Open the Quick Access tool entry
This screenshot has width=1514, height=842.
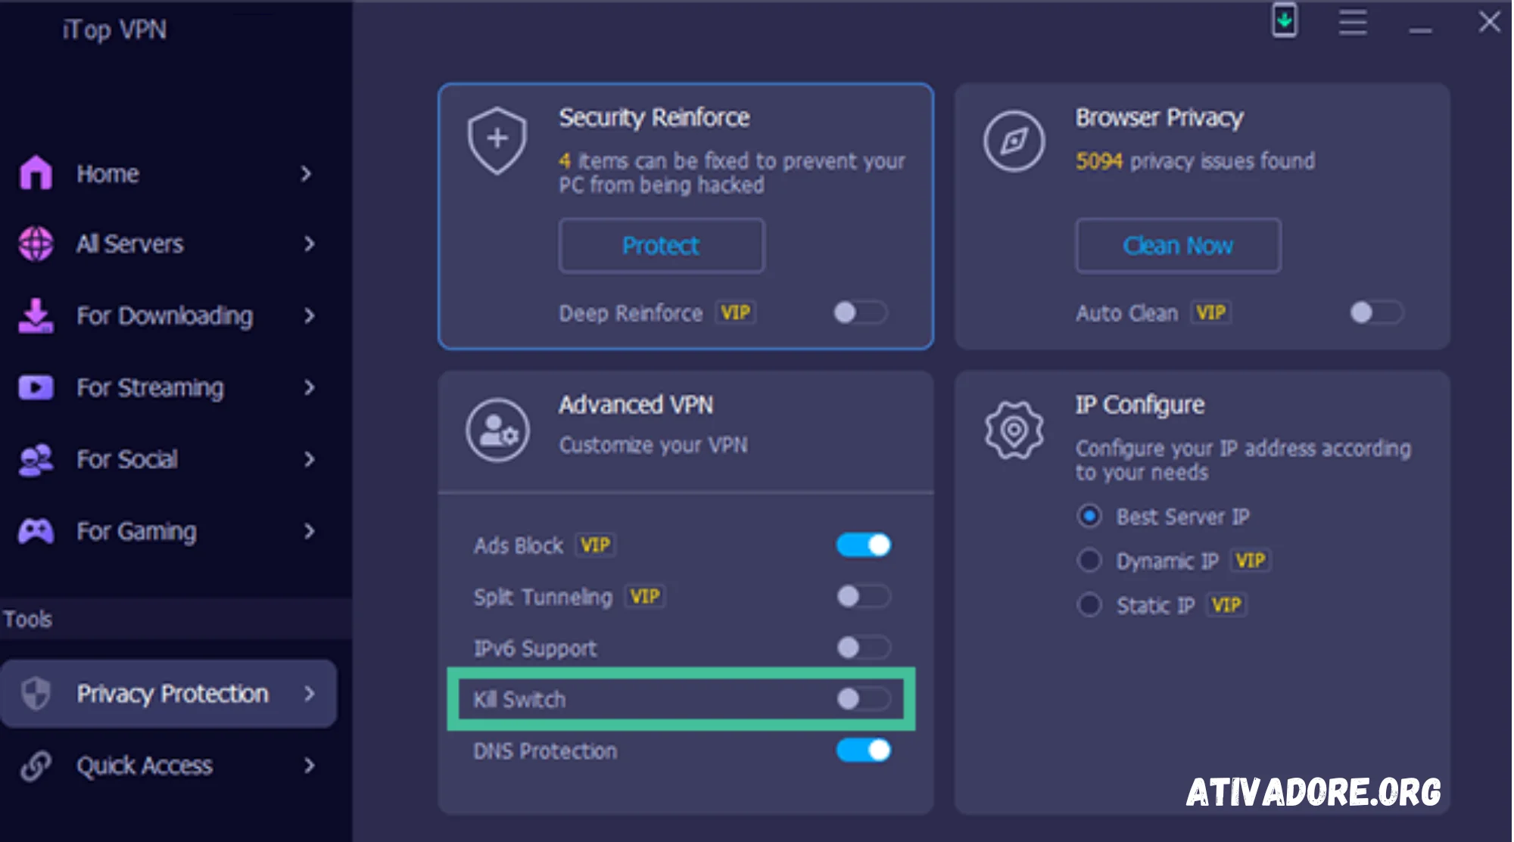(168, 765)
